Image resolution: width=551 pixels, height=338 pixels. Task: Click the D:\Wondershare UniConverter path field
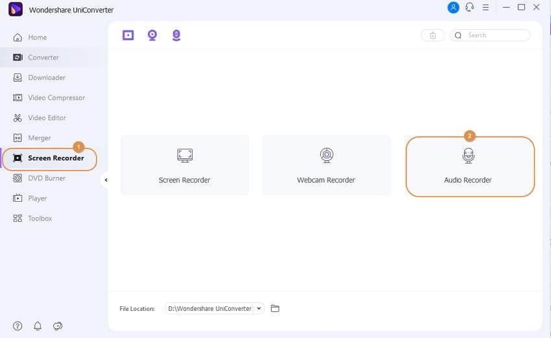209,308
